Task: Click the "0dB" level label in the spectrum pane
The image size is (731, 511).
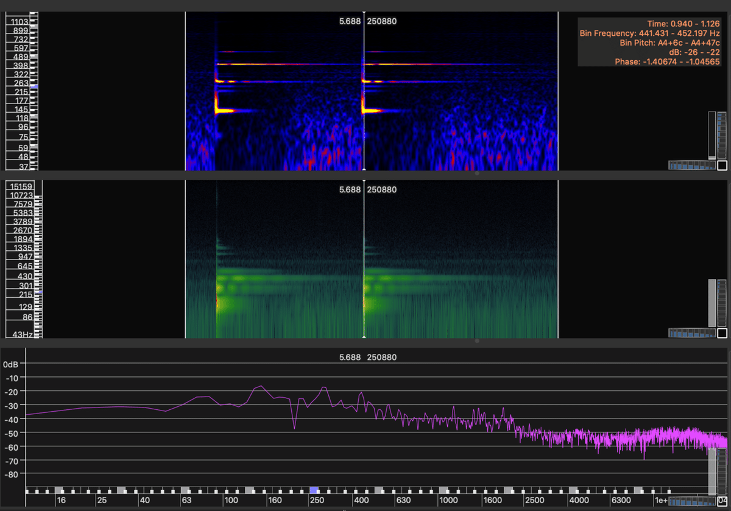Action: 11,364
